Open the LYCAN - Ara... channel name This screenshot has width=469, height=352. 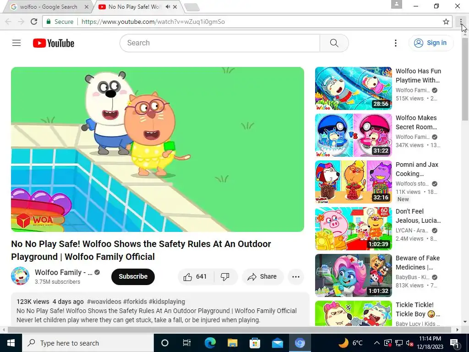click(x=412, y=230)
